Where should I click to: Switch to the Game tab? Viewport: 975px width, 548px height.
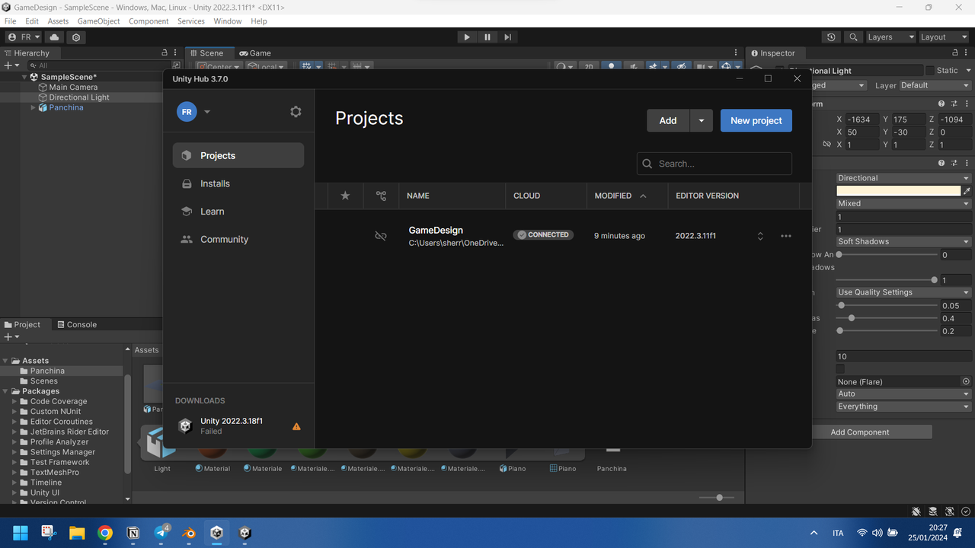[x=255, y=53]
